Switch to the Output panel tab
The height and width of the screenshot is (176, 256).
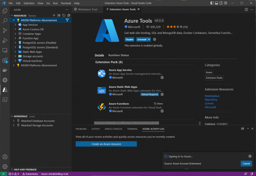96,129
